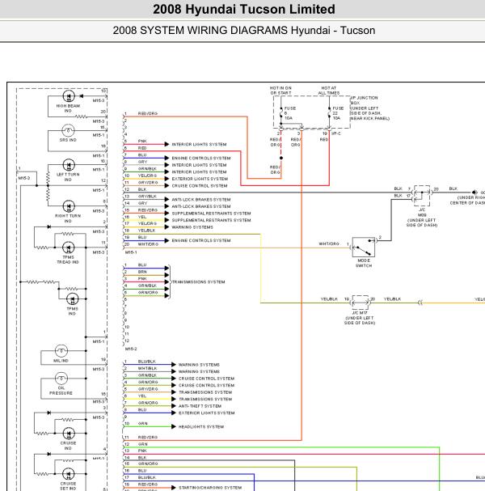Click arrowhead pointing to STARTING/CHARGING SYSTEM
This screenshot has height=491, width=485.
point(174,488)
